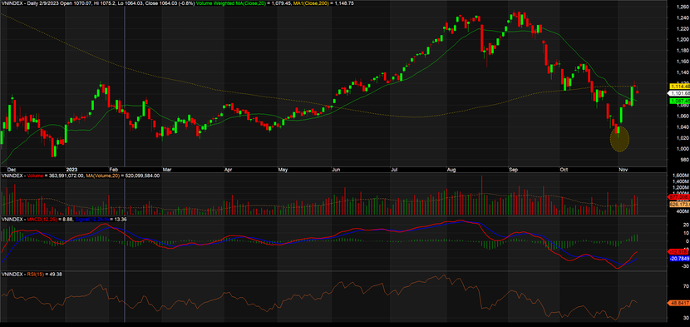This screenshot has height=327, width=690.
Task: Click the red -12.518 MACD value tag
Action: (x=678, y=251)
